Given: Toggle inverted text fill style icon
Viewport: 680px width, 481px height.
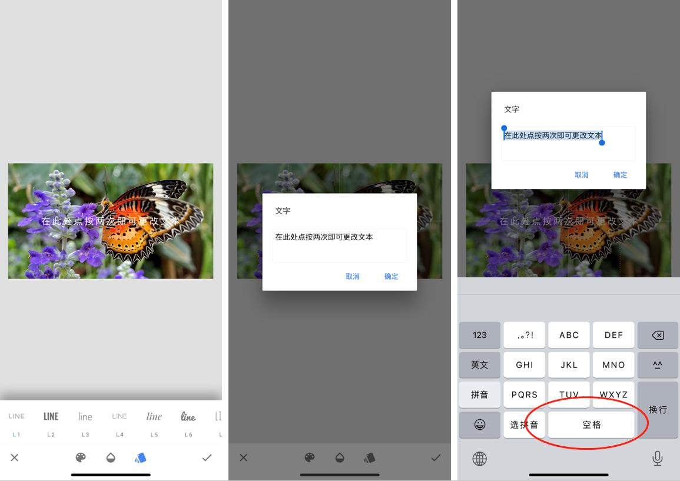Looking at the screenshot, I should click(x=141, y=457).
